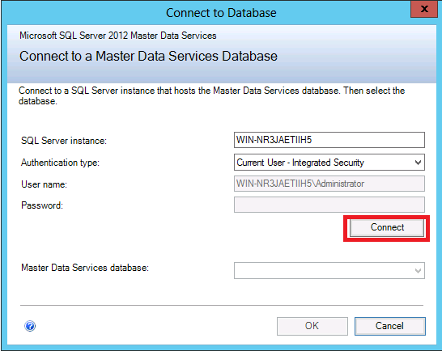Click the "Connect to Database" title bar text
Image resolution: width=442 pixels, height=351 pixels.
tap(221, 13)
